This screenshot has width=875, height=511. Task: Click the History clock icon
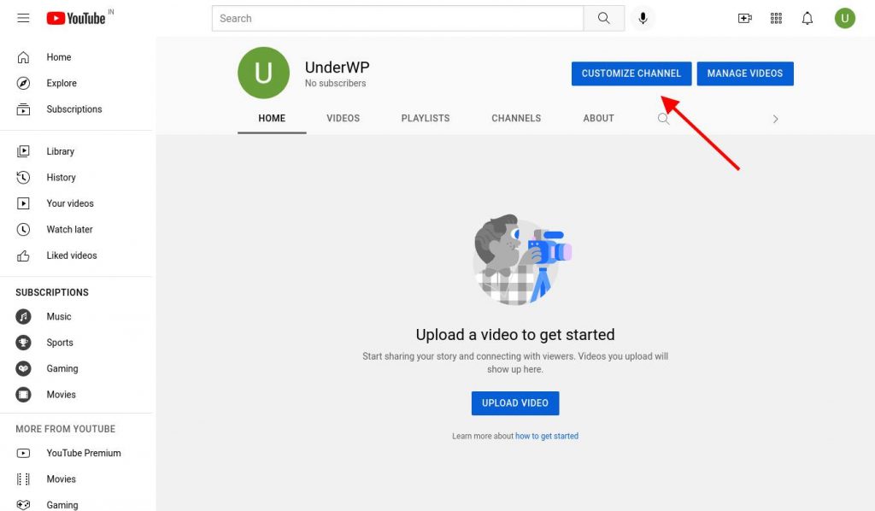[x=23, y=178]
